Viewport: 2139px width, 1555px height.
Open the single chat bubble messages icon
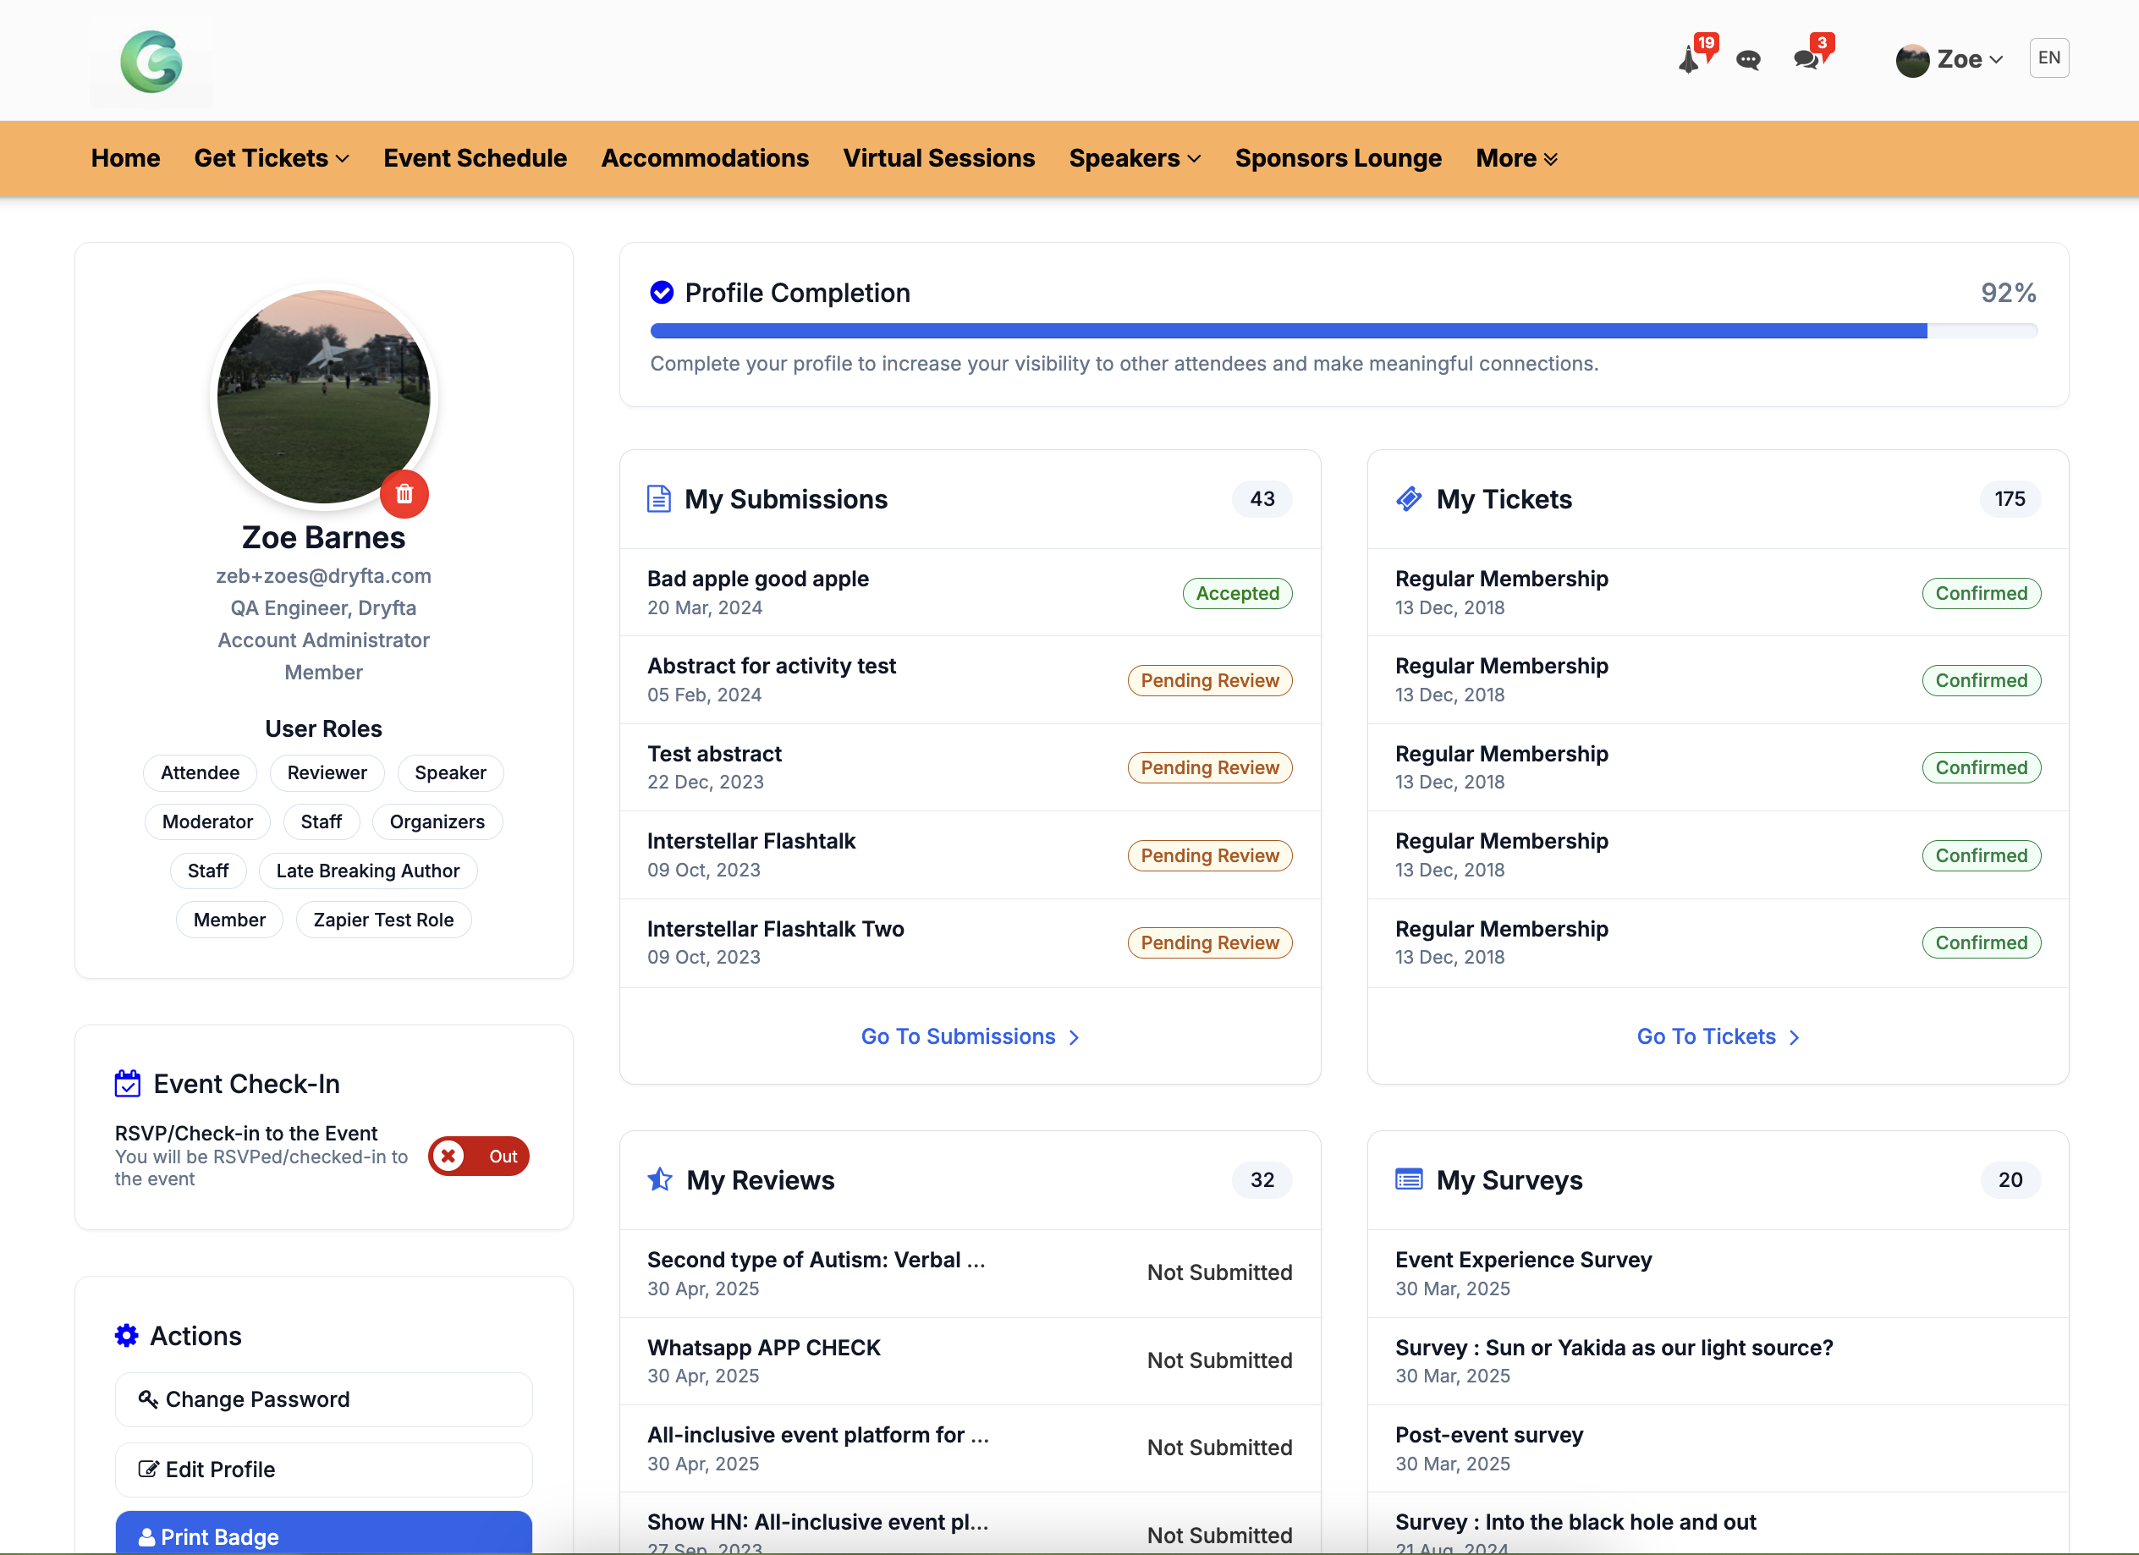[x=1747, y=60]
